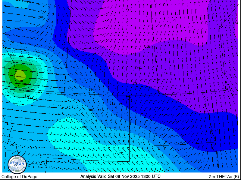Screen dimensions: 241x180
Task: Click the 302 contour label
Action: tap(22, 90)
